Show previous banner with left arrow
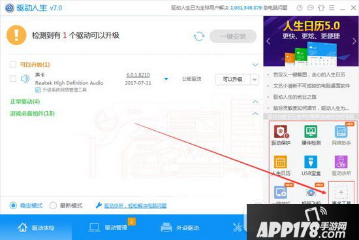359x240 pixels. click(x=268, y=41)
